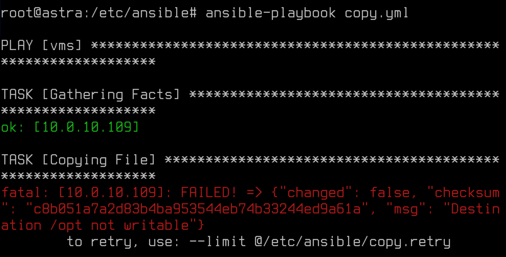This screenshot has height=257, width=506.
Task: Click the copy.yml filename argument
Action: 377,13
